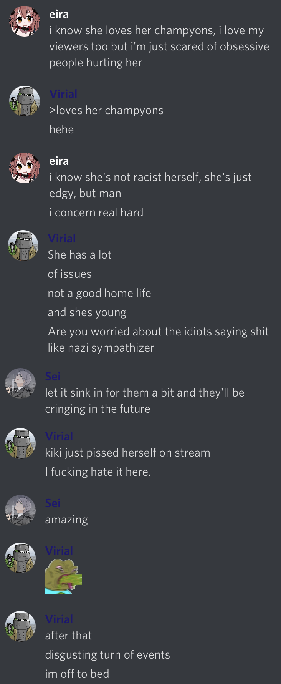Select the "im off to bed" message

77,674
